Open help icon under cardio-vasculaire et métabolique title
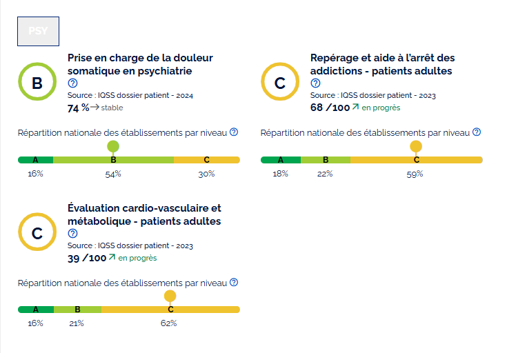 pyautogui.click(x=72, y=234)
